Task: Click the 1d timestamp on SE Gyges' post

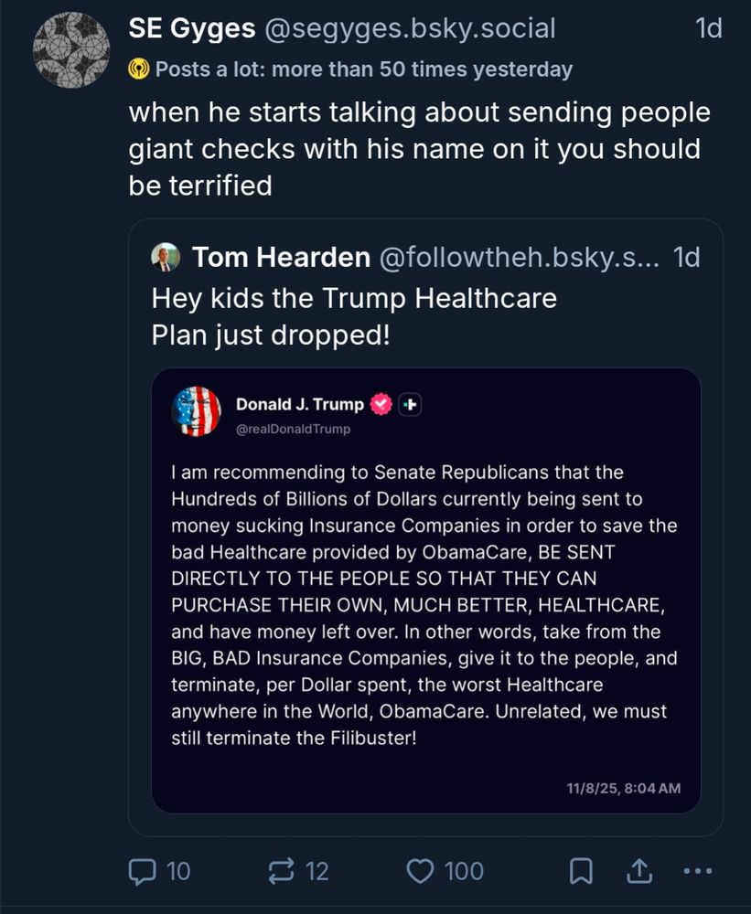Action: (x=708, y=29)
